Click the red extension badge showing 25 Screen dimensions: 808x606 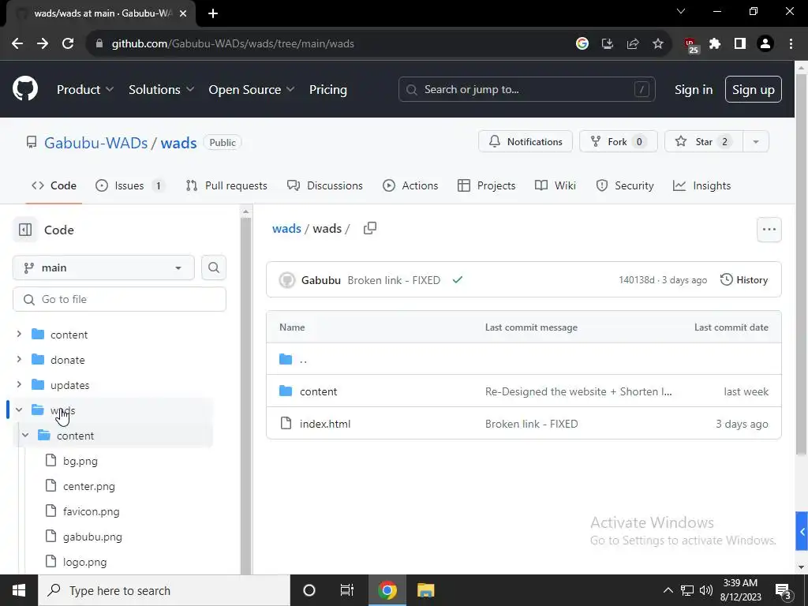pos(690,45)
